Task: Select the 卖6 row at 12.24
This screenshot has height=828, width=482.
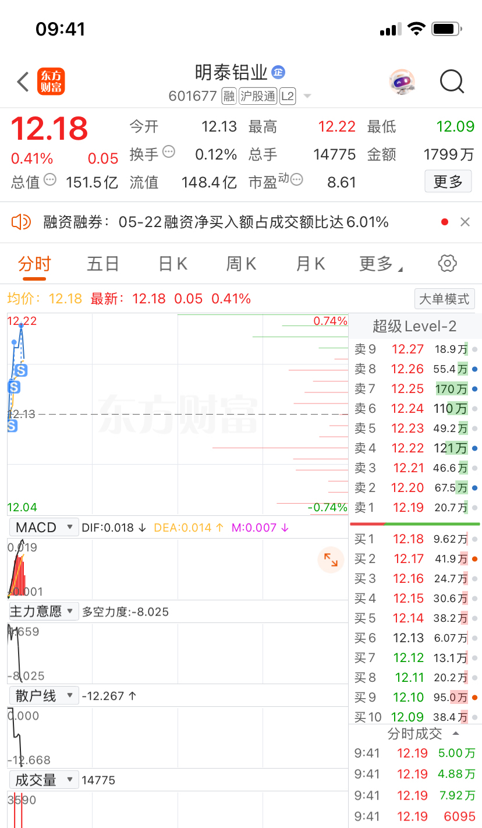Action: [x=415, y=409]
